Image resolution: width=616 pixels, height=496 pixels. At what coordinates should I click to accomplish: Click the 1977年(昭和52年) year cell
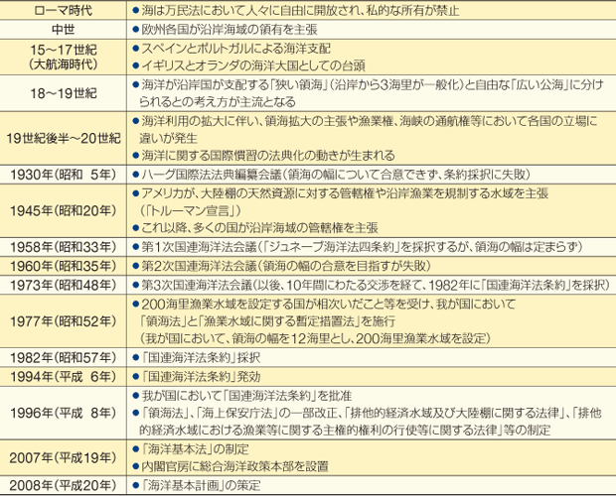click(x=65, y=320)
